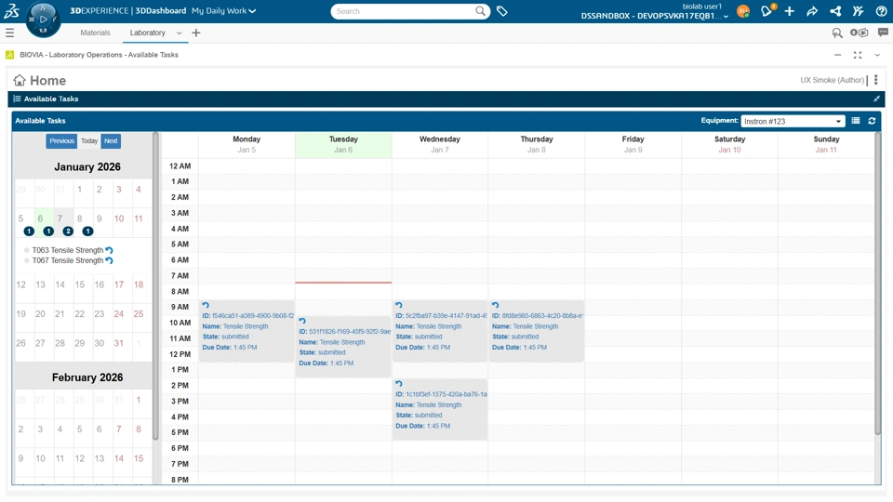
Task: Click the Share arrow icon
Action: 812,11
